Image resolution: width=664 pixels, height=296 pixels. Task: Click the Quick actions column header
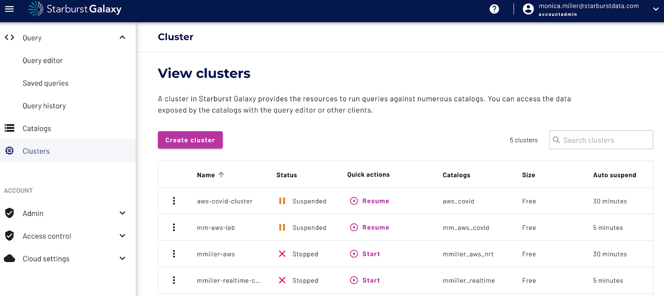coord(369,175)
